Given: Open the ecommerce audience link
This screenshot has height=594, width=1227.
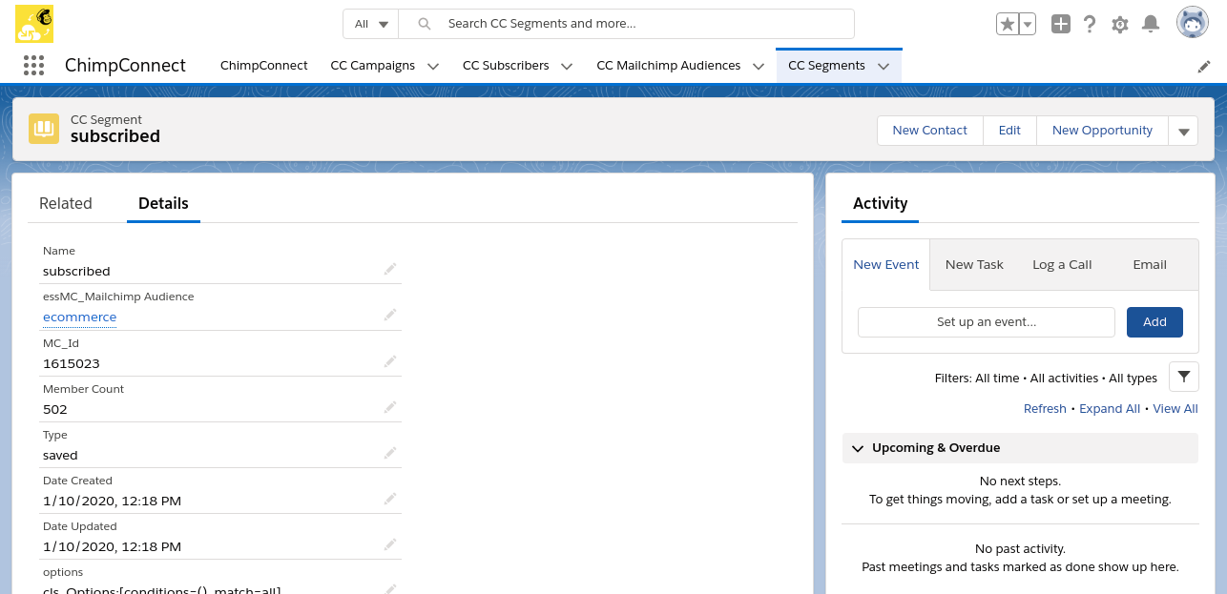Looking at the screenshot, I should click(x=80, y=317).
